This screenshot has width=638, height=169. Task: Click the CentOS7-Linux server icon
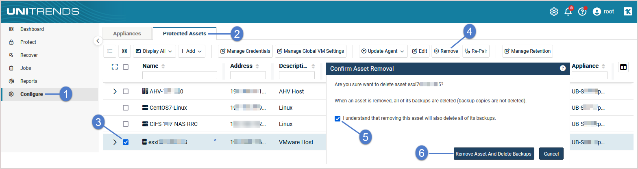point(145,108)
